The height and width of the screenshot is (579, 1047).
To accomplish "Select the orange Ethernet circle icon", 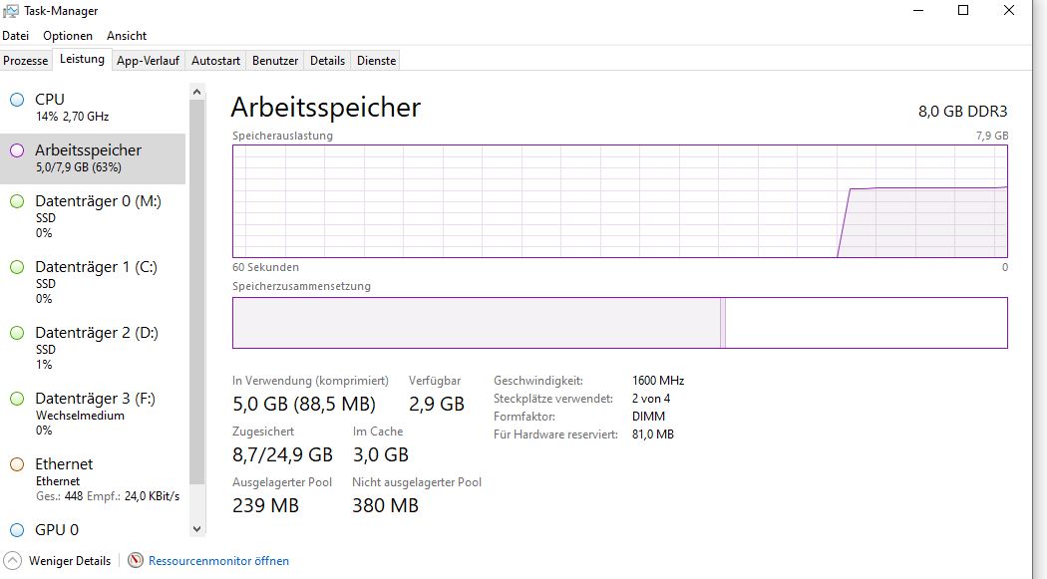I will click(16, 464).
